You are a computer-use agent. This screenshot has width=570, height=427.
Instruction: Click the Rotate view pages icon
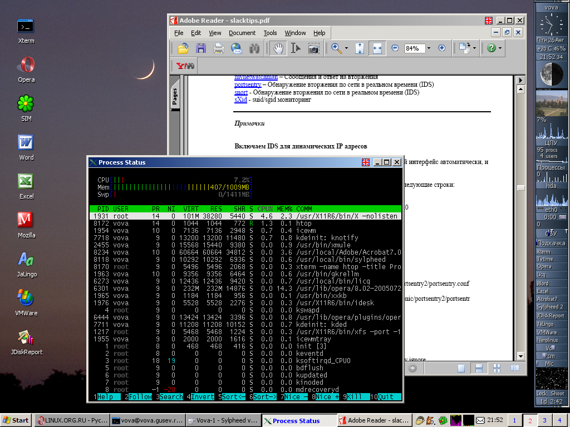(x=465, y=48)
